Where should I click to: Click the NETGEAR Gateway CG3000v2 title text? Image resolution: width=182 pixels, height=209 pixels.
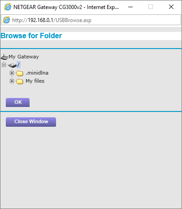click(66, 7)
